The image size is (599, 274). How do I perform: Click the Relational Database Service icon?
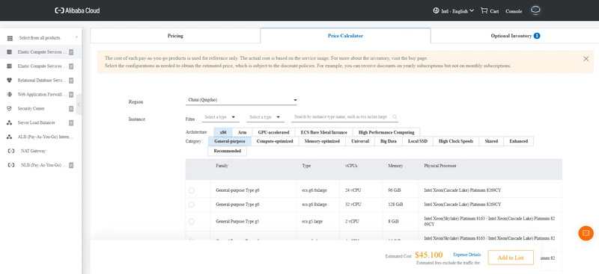pyautogui.click(x=10, y=80)
